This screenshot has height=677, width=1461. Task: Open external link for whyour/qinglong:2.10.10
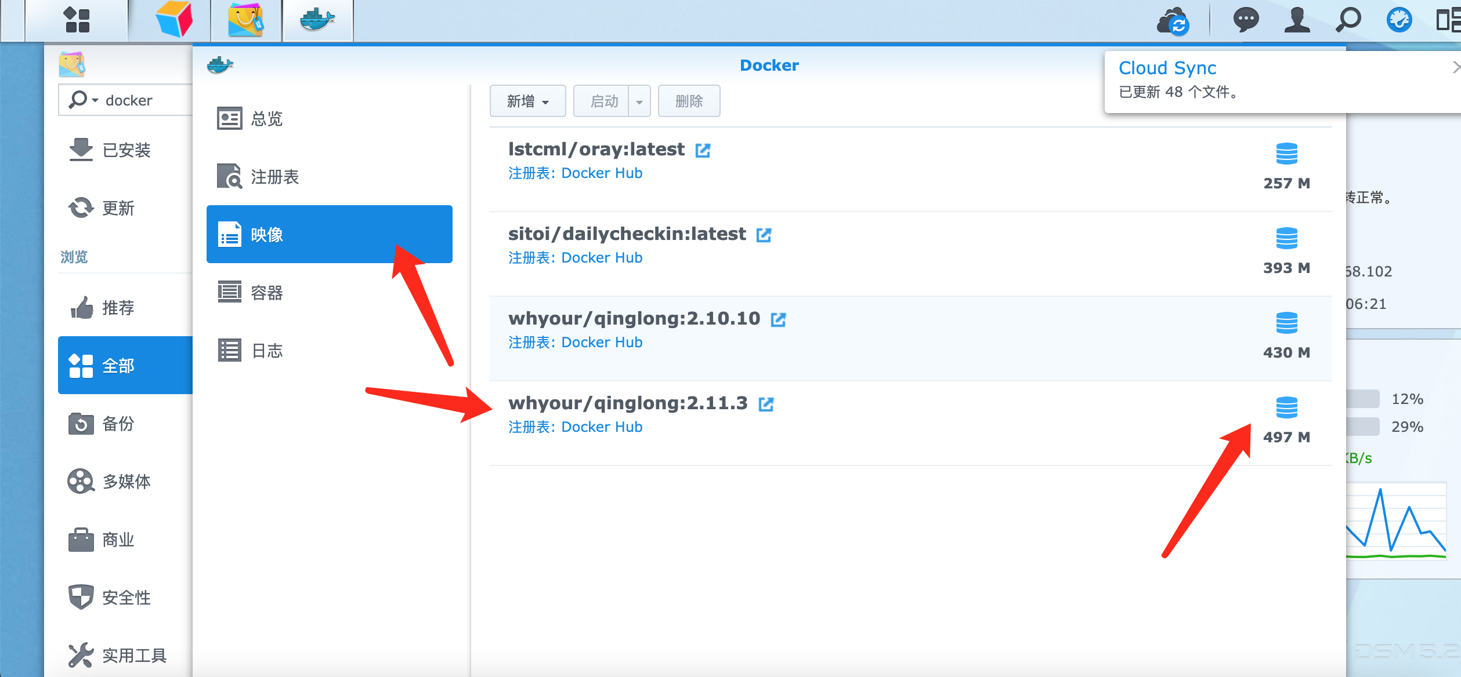coord(778,319)
